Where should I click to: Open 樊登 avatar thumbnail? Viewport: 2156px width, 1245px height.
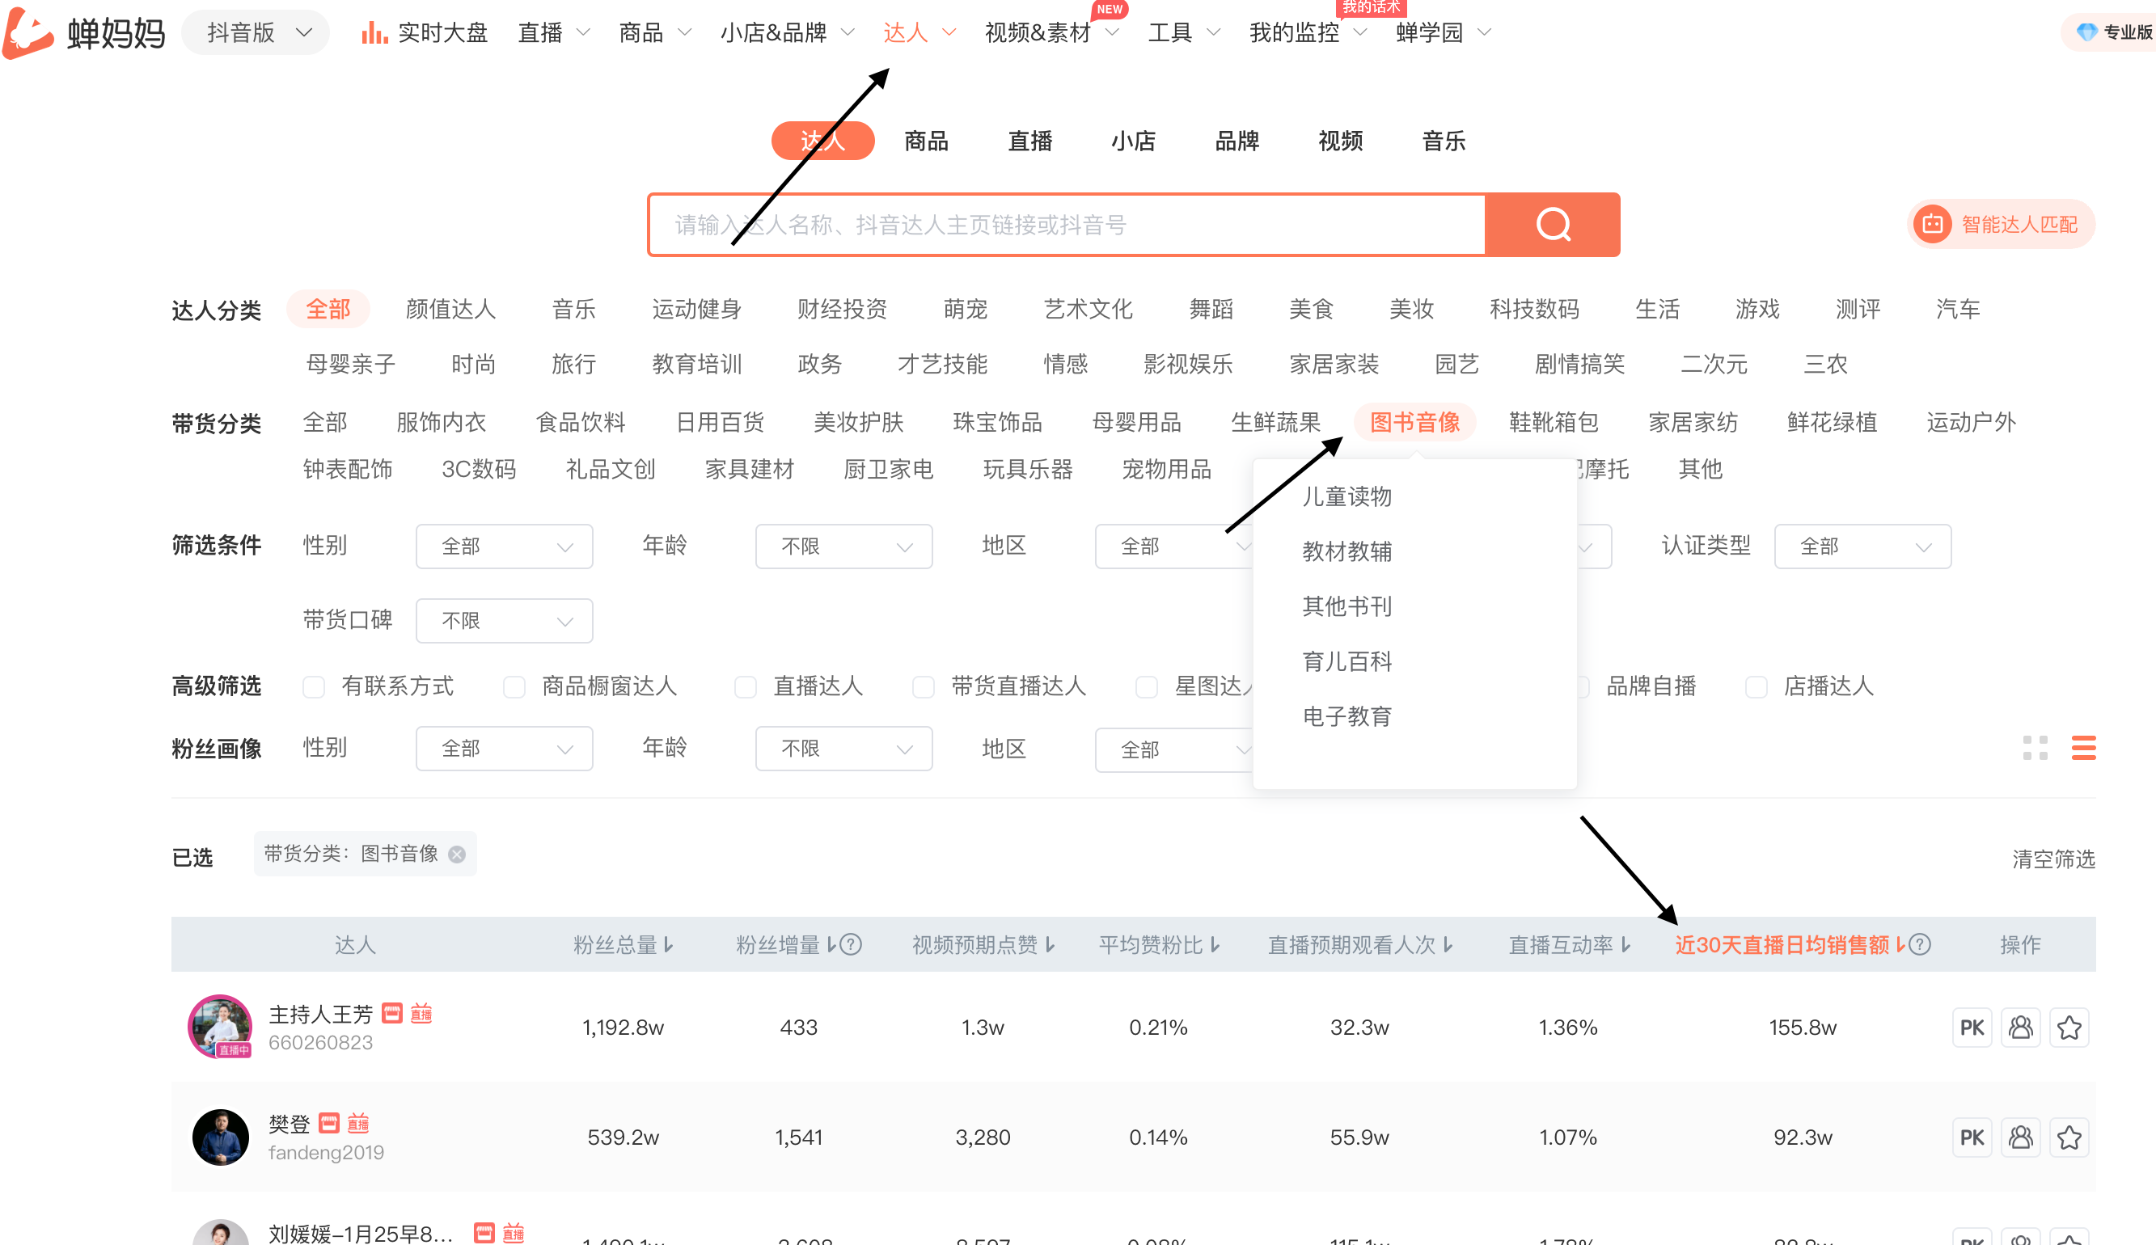(221, 1137)
